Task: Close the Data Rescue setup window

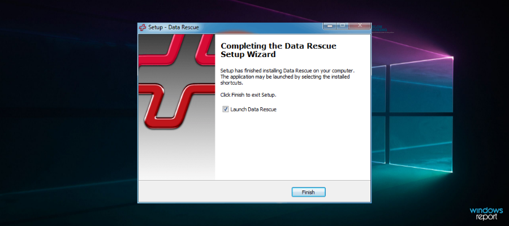Action: tap(360, 26)
